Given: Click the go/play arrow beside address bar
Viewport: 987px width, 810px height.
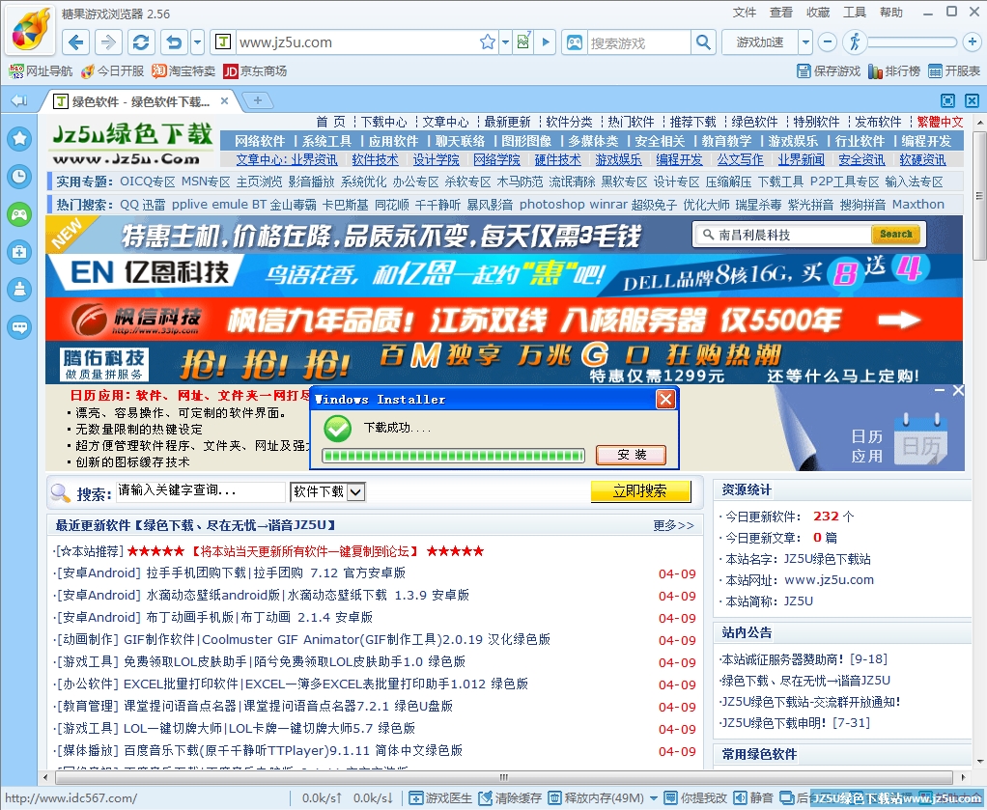Looking at the screenshot, I should tap(546, 42).
